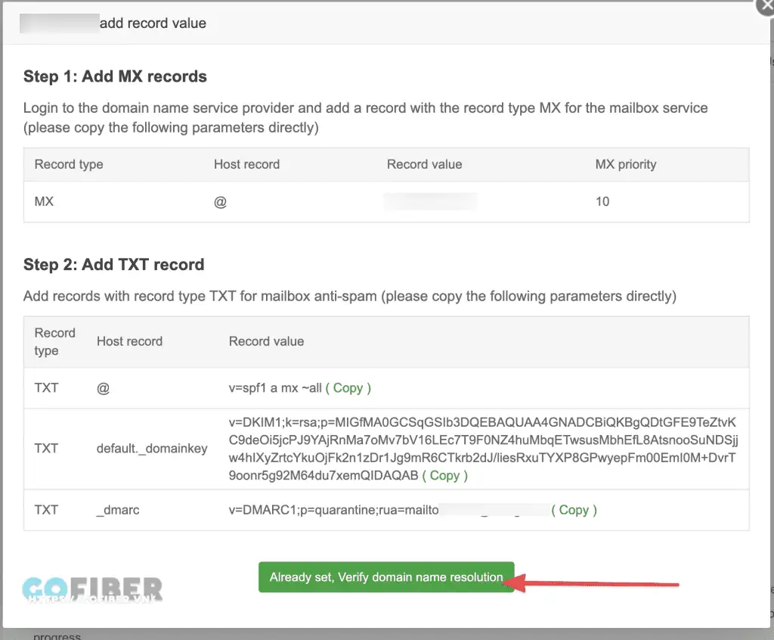The height and width of the screenshot is (640, 774).
Task: Click the MX priority column header
Action: [x=626, y=164]
